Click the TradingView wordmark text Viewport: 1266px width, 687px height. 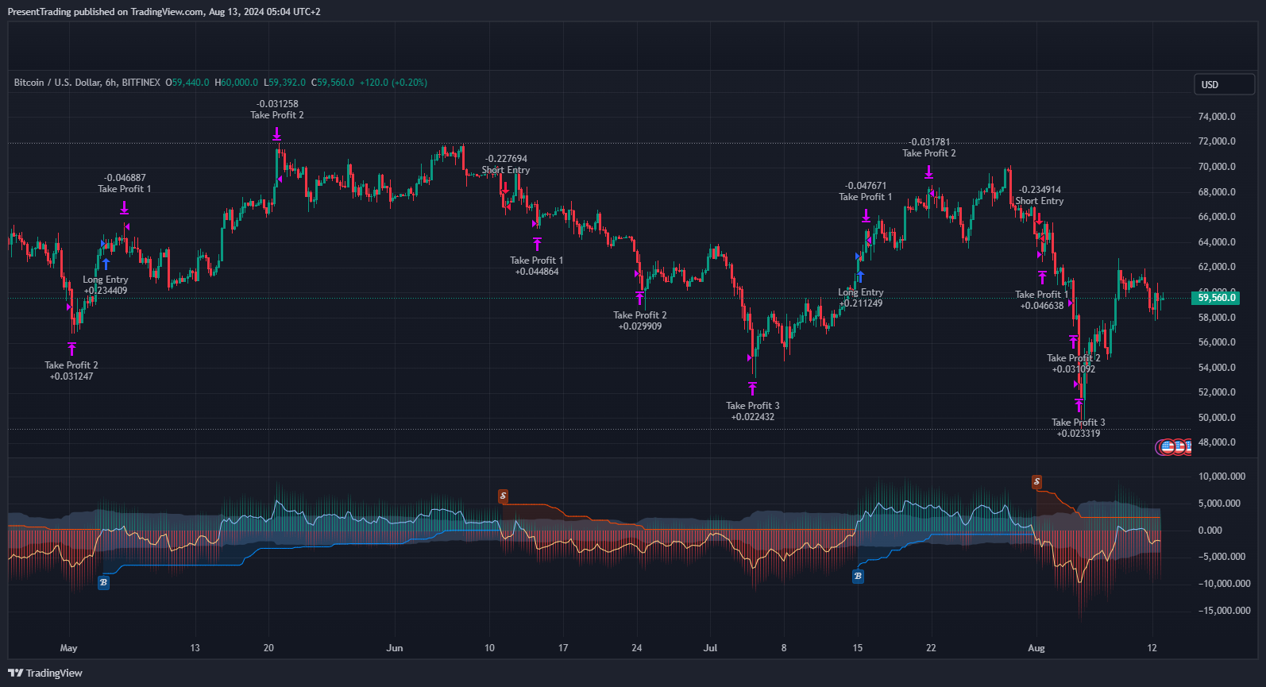click(x=54, y=673)
